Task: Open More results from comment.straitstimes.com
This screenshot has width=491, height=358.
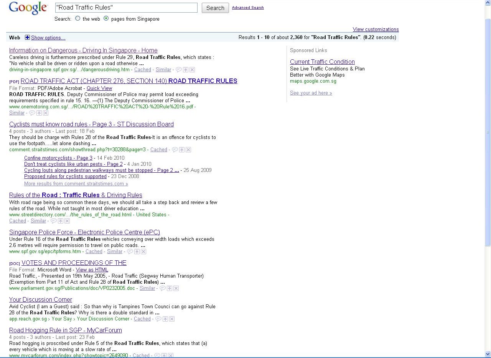Action: (x=76, y=184)
